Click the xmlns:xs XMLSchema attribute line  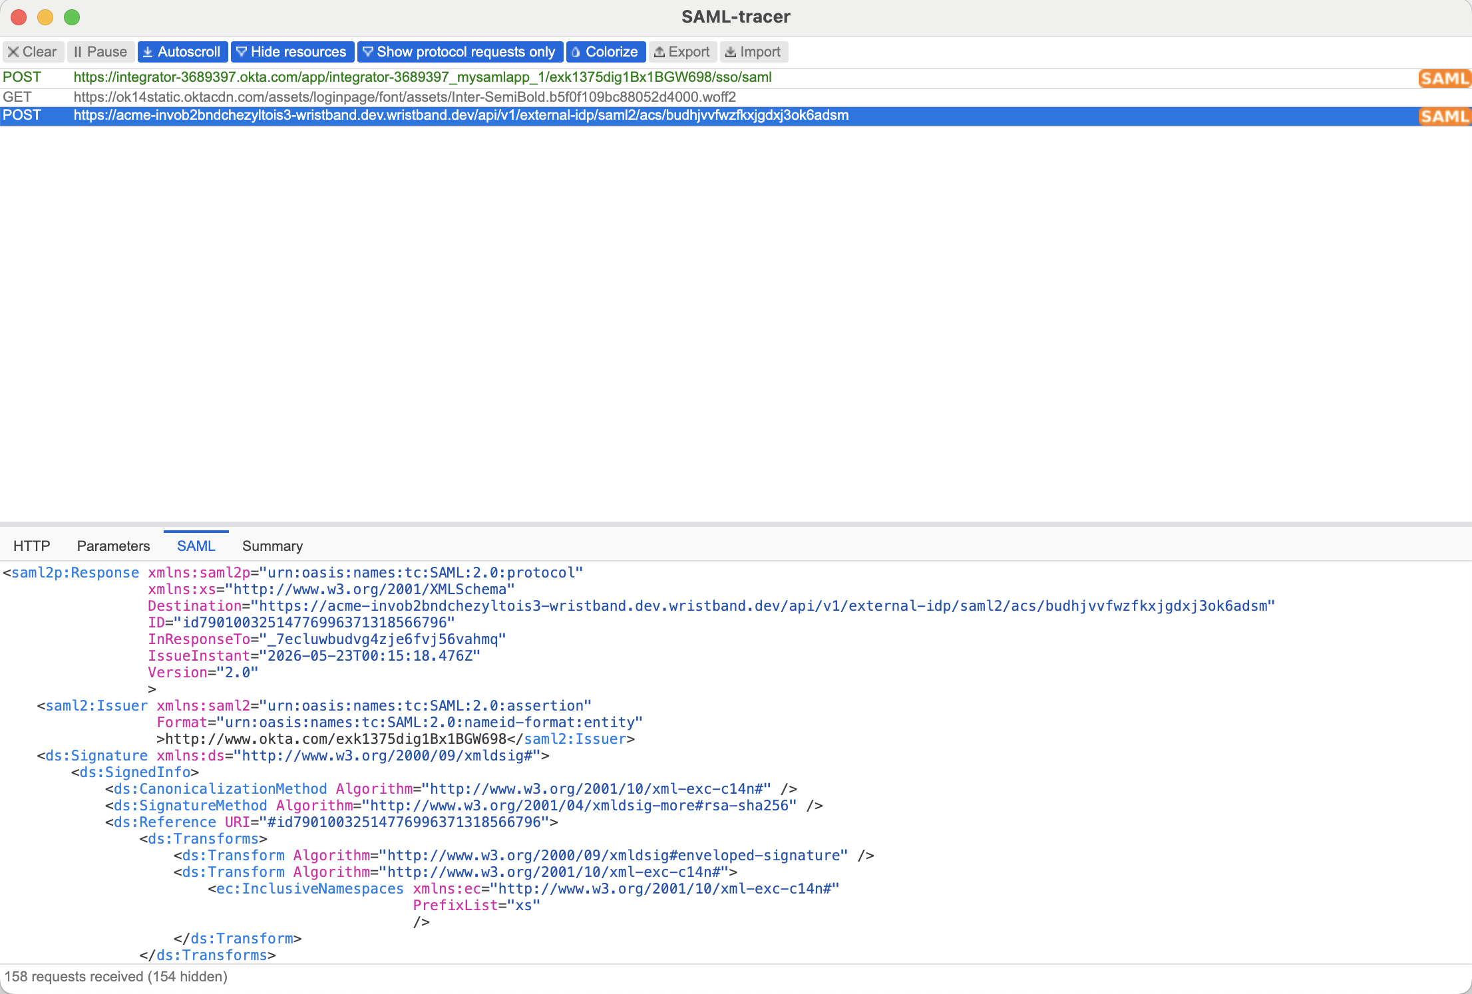pyautogui.click(x=331, y=589)
